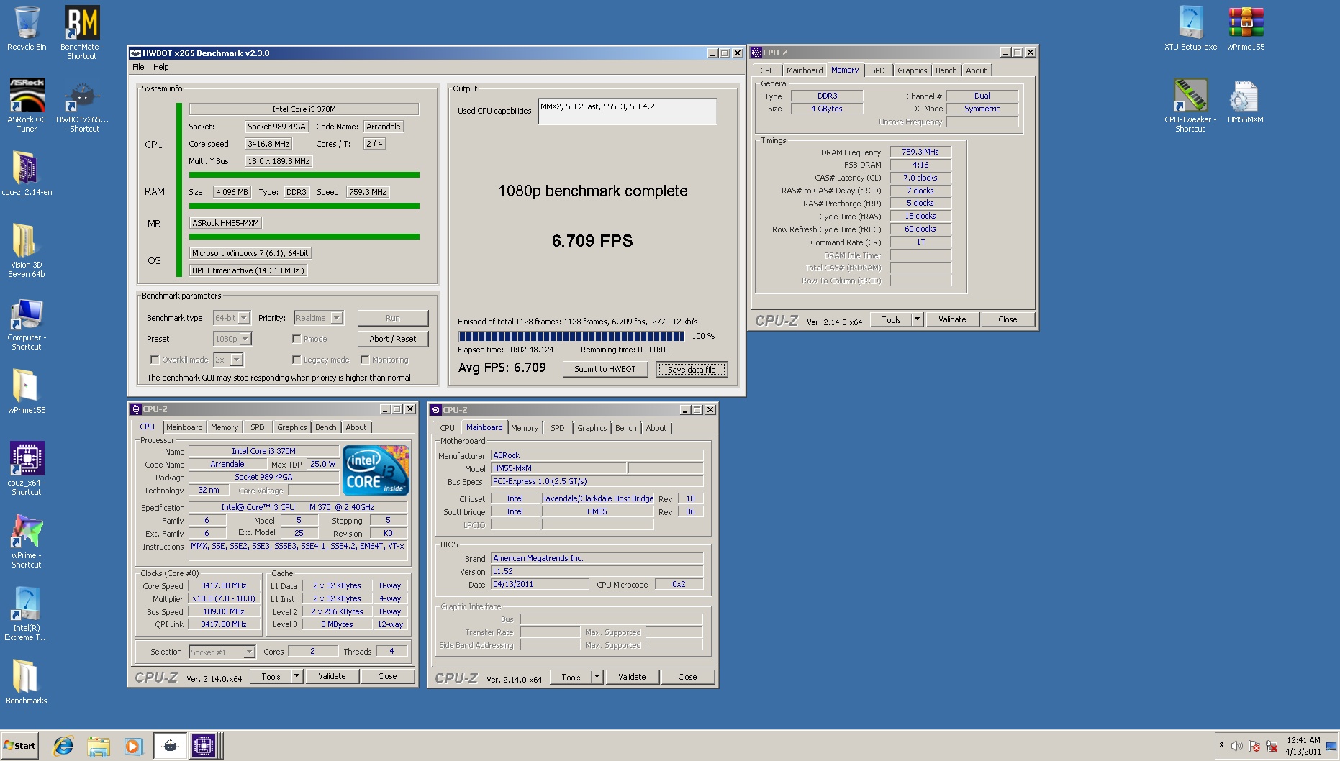Click the Intel Core i3 370M name field

263,451
